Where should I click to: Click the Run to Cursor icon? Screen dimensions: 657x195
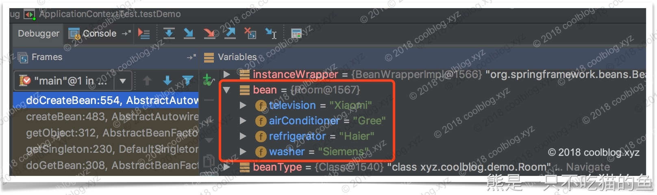point(271,33)
